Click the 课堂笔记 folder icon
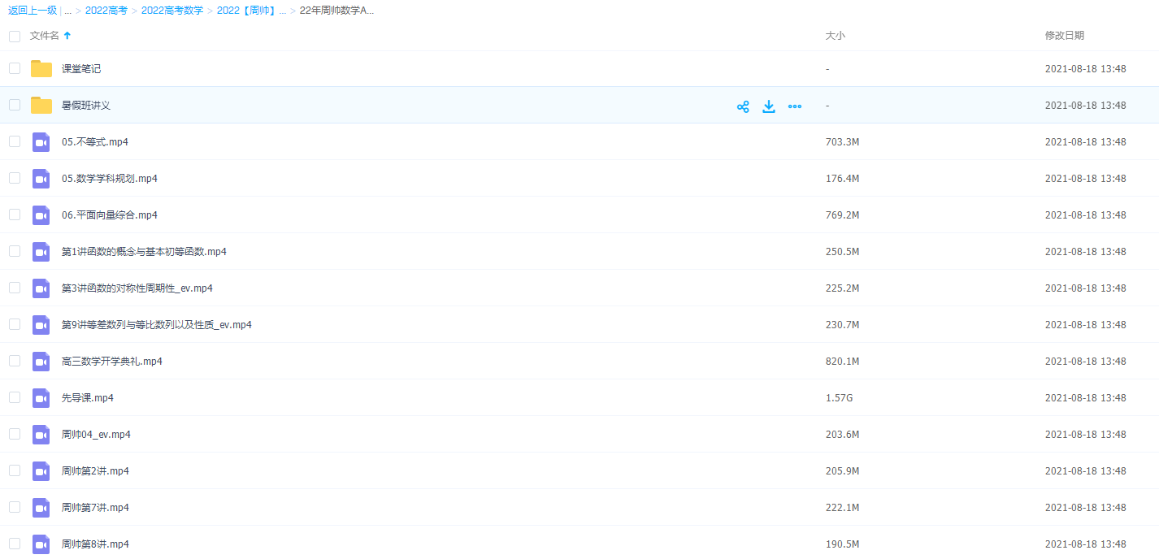Viewport: 1159px width, 559px height. [41, 69]
